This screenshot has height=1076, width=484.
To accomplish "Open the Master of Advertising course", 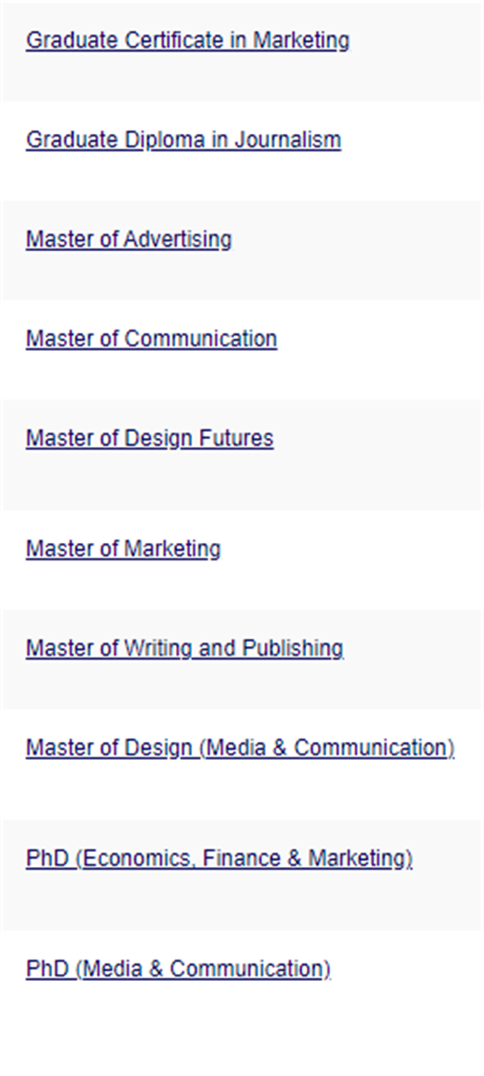I will (x=128, y=240).
